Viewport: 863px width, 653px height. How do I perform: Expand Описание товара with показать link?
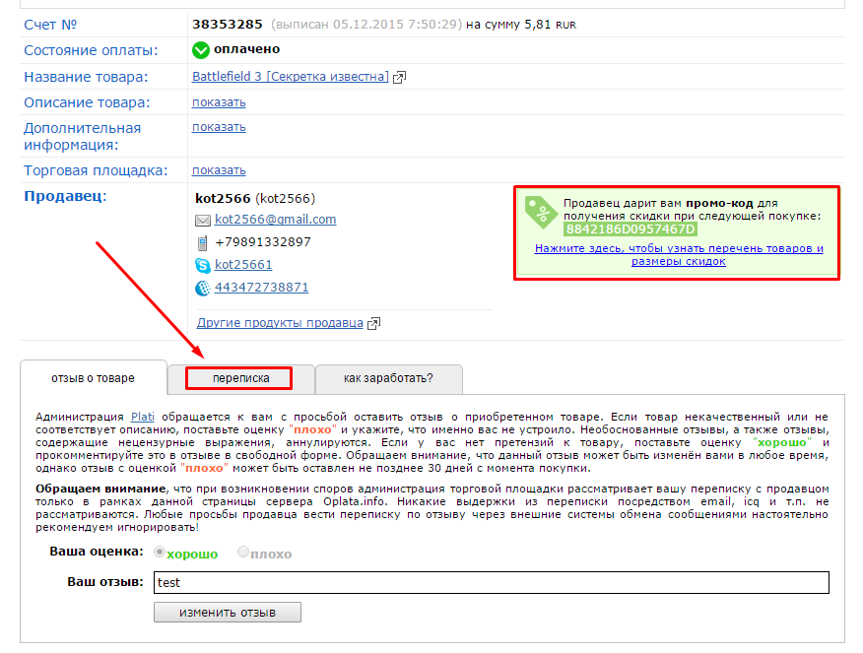tap(219, 102)
